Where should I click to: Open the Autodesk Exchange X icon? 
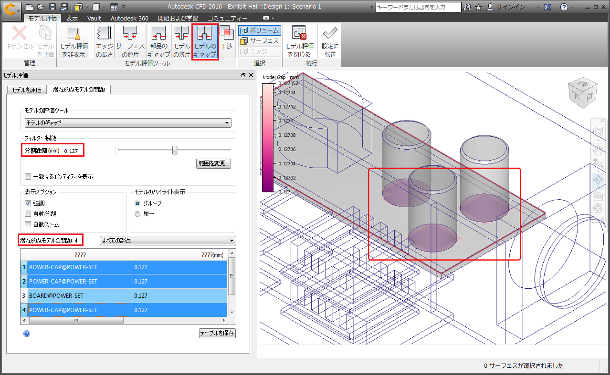548,7
